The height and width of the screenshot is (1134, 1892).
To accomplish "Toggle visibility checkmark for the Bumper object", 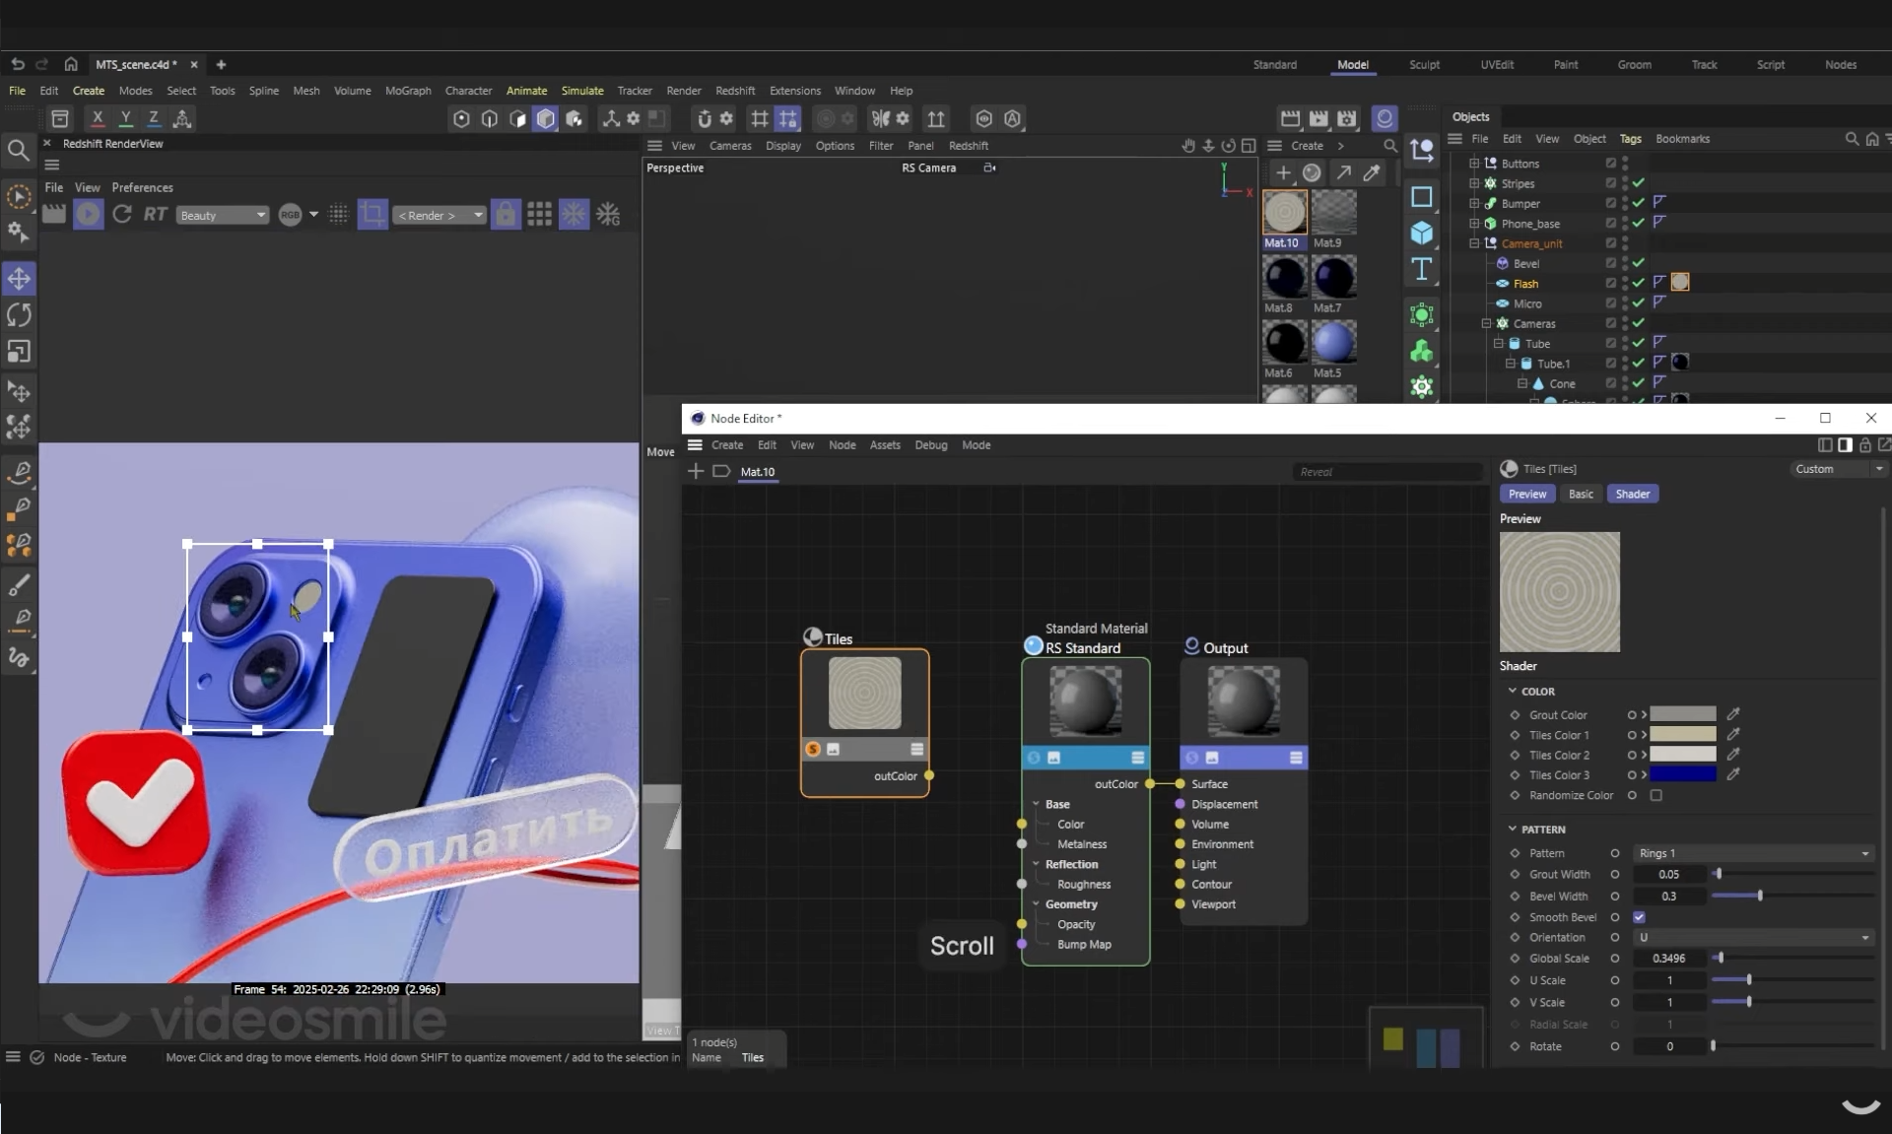I will (x=1639, y=203).
